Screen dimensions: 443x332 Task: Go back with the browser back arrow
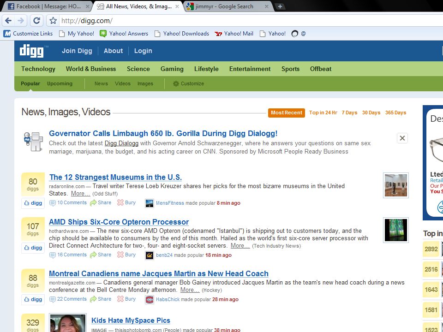tap(8, 21)
